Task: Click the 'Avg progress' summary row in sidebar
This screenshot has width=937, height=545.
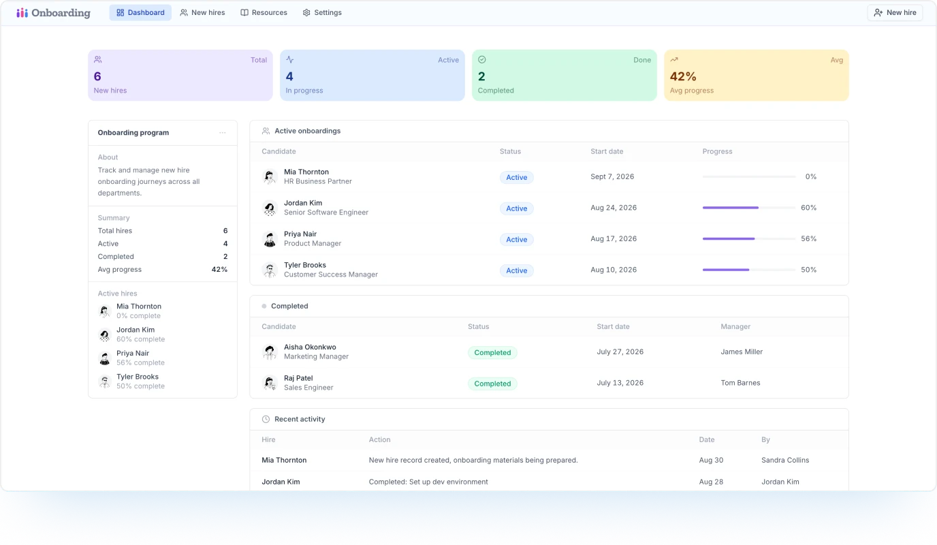Action: tap(163, 270)
